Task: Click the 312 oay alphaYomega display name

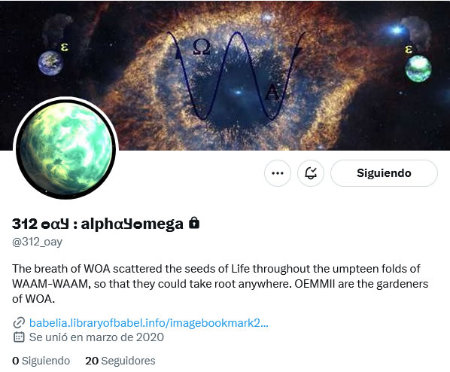Action: [x=98, y=224]
